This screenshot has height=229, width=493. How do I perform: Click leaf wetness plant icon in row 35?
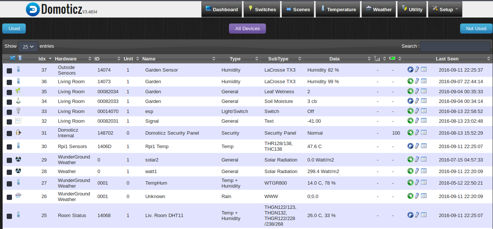point(18,91)
